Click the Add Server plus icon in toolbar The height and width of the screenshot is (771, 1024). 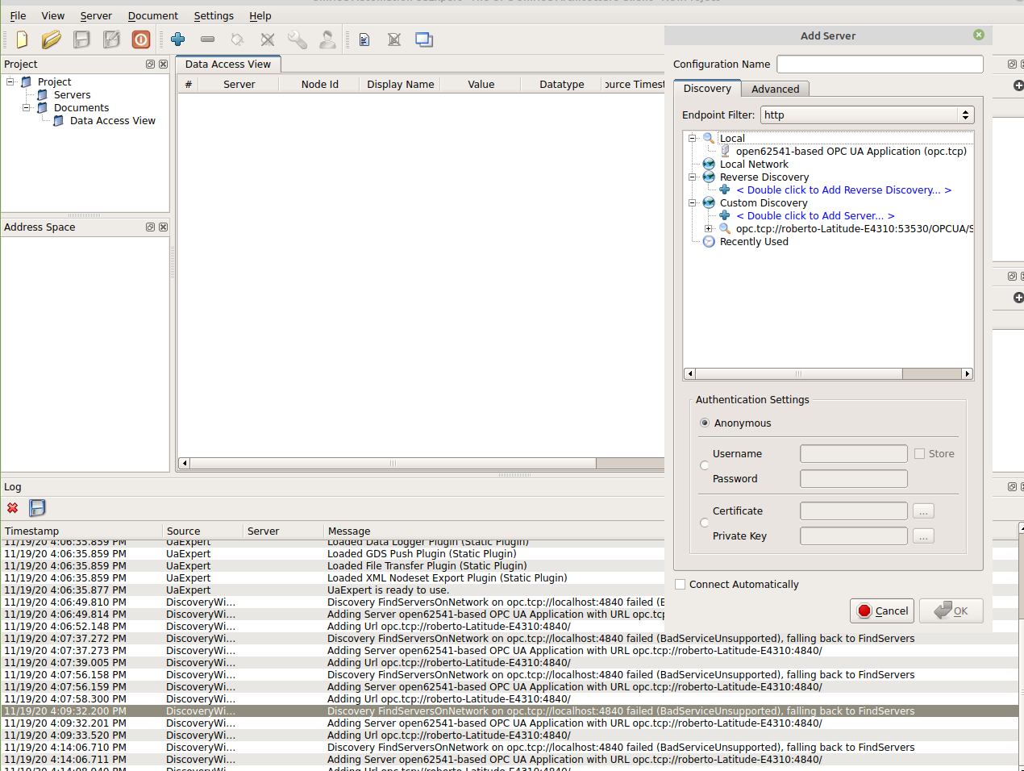click(178, 39)
